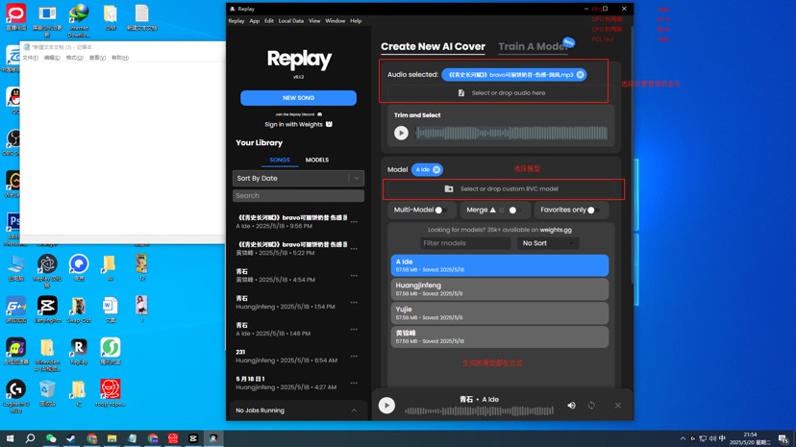Enable the Multi-Model toggle
Viewport: 796px width, 447px height.
click(x=440, y=211)
